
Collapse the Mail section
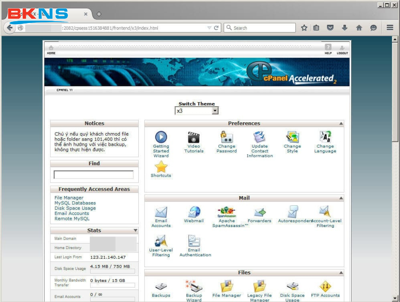click(341, 198)
